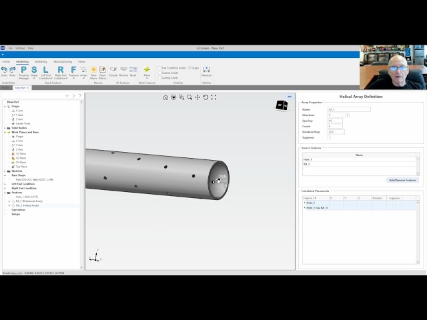Reset viewport with the Home view icon

(x=165, y=97)
